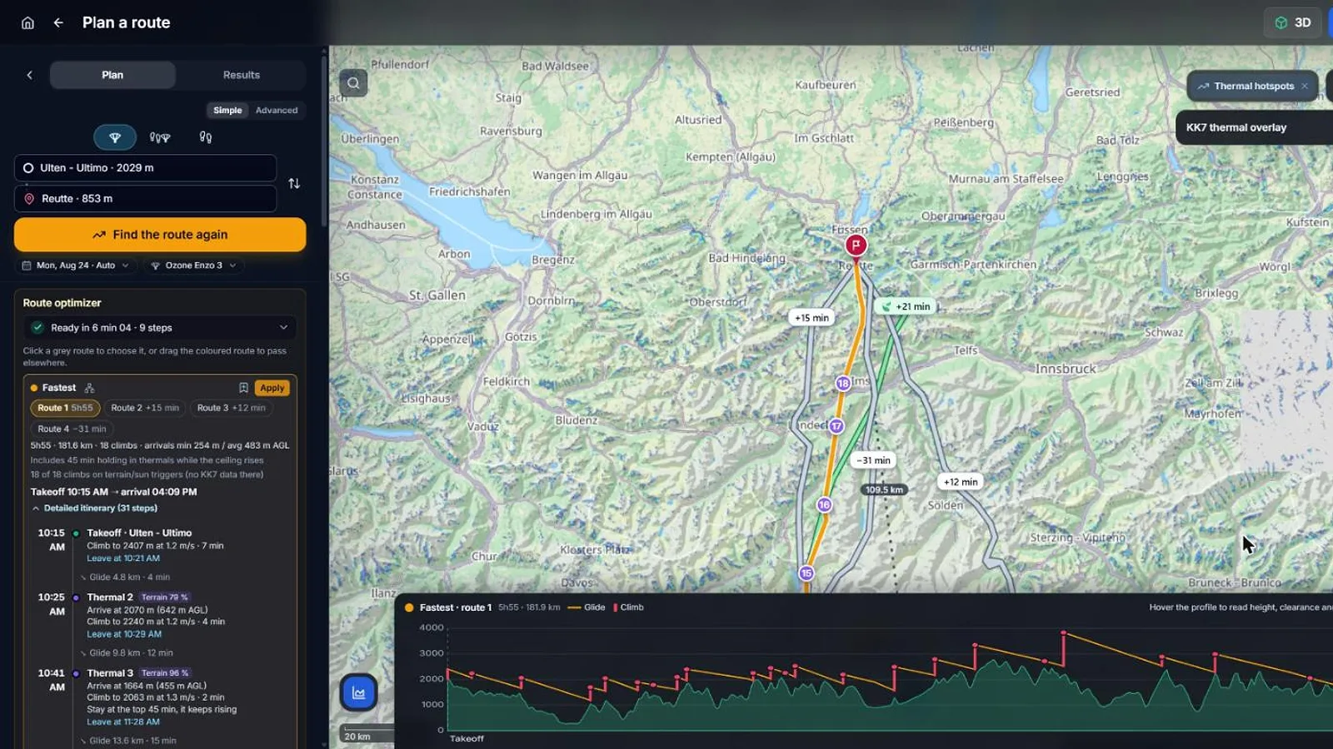
Task: Toggle the elevation profile chart button
Action: click(359, 692)
